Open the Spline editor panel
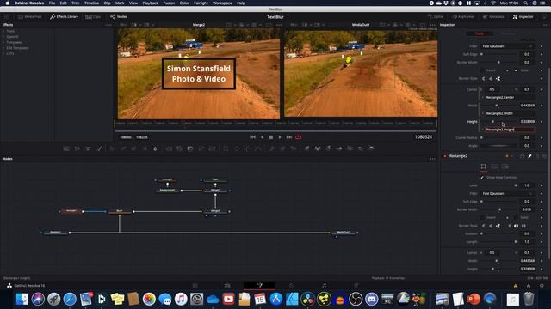Viewport: 551px width, 309px height. coord(436,17)
